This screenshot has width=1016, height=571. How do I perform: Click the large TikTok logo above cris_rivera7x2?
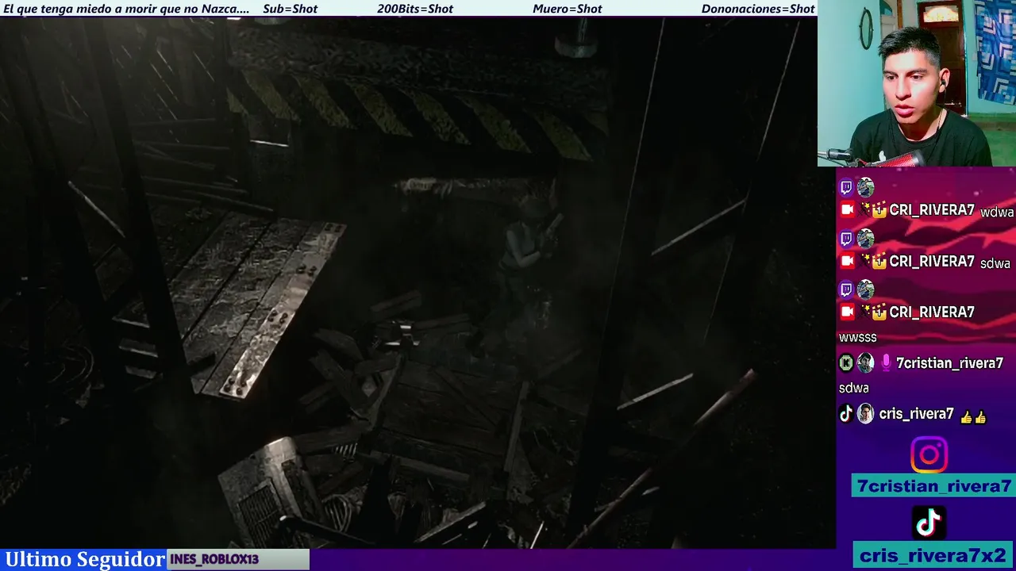[929, 523]
